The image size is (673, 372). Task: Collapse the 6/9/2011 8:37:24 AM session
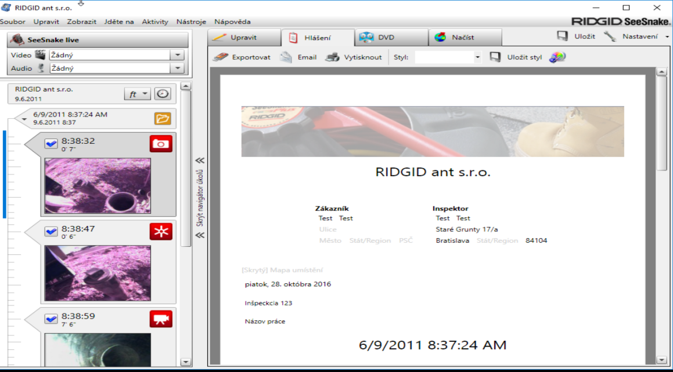[24, 119]
